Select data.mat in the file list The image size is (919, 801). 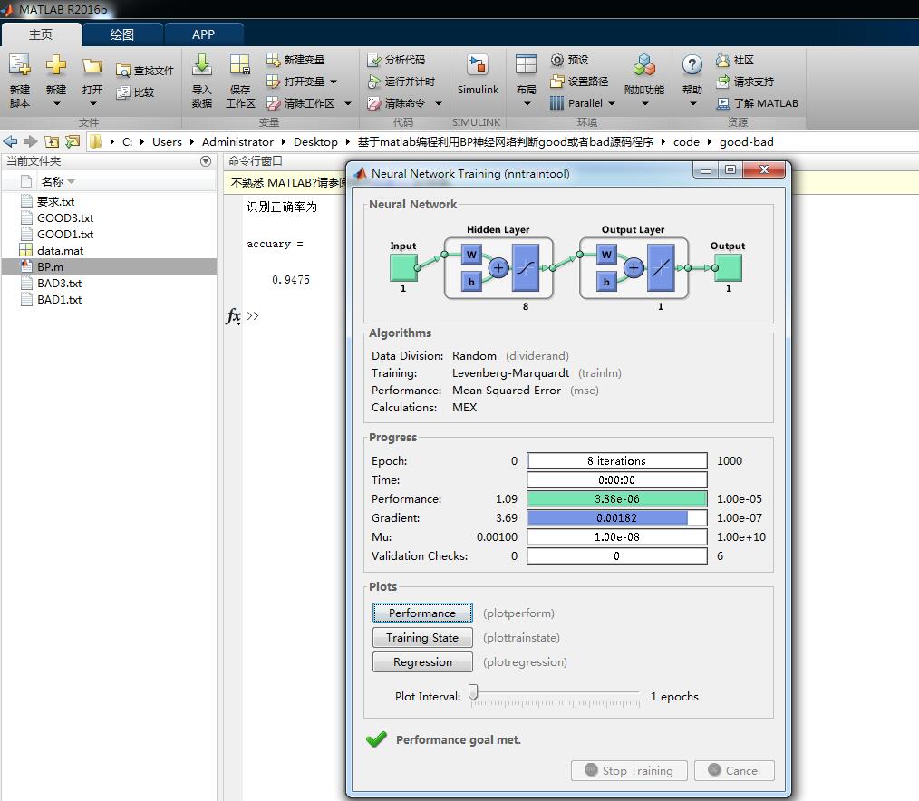tap(109, 250)
